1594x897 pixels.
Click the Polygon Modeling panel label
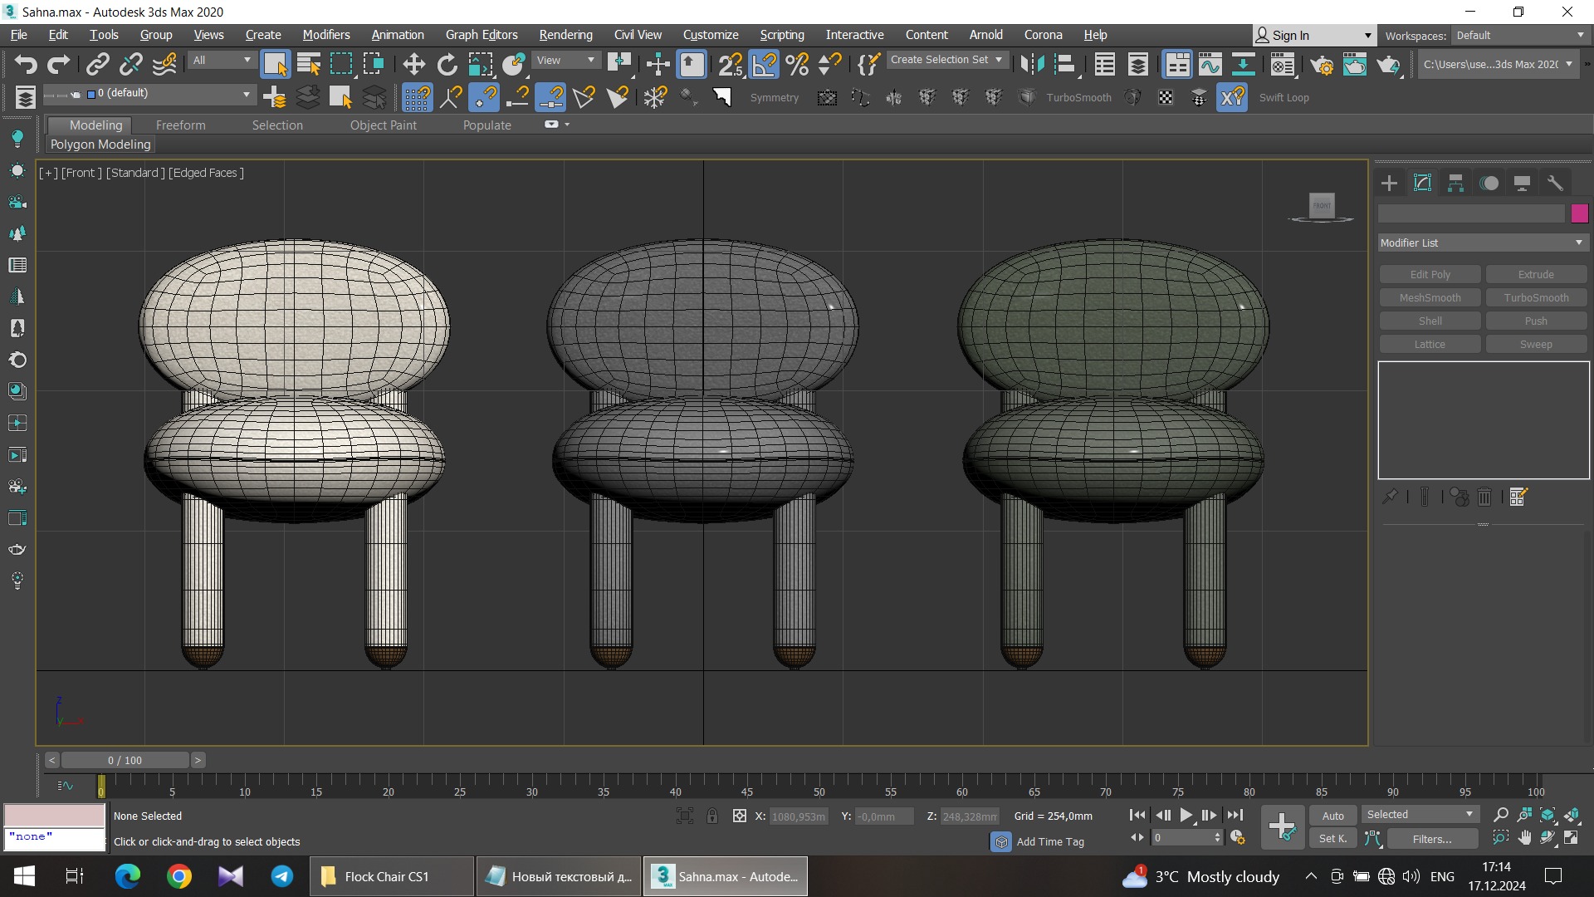100,145
